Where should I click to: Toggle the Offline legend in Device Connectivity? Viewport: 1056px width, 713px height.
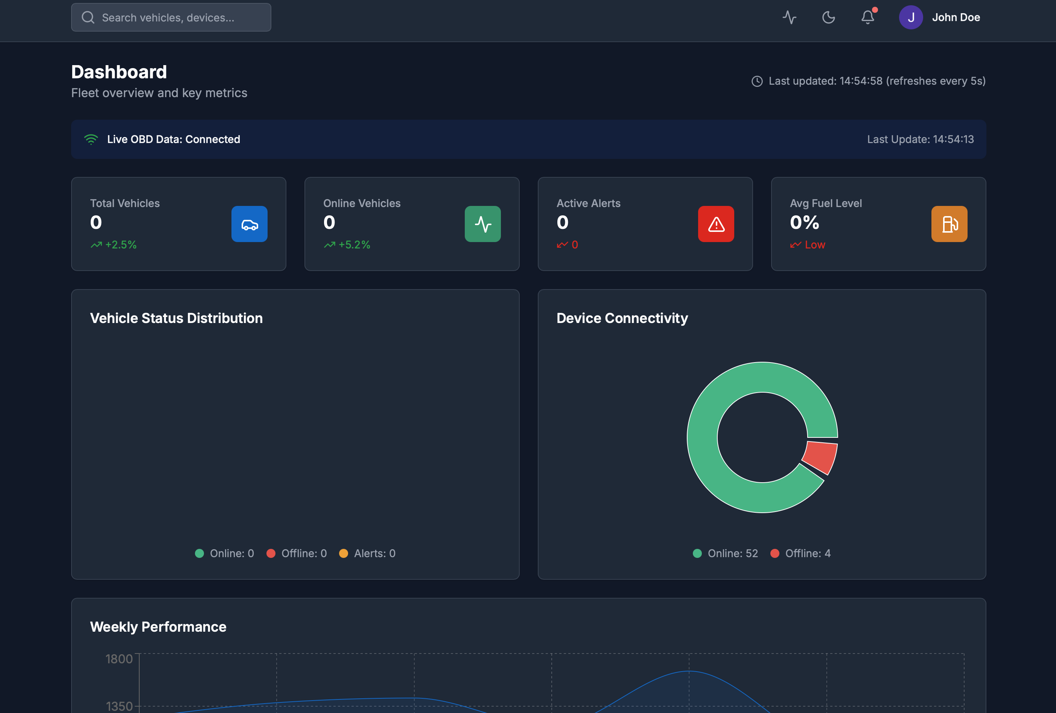click(801, 553)
